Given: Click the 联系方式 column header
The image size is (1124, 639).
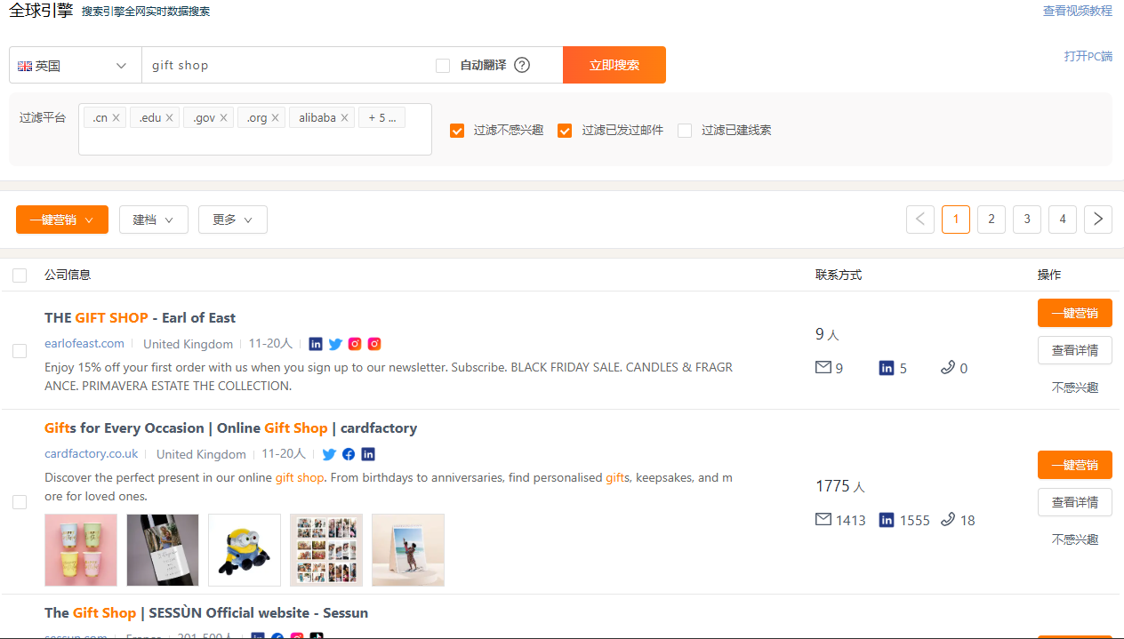Looking at the screenshot, I should coord(839,275).
